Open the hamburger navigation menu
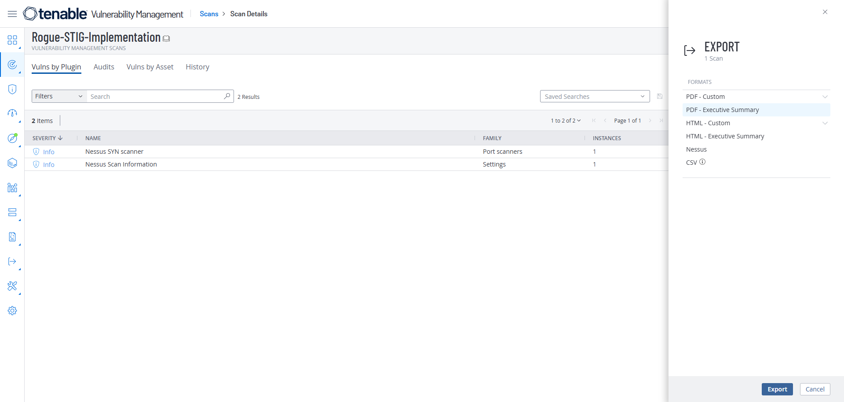This screenshot has width=844, height=402. click(x=12, y=14)
